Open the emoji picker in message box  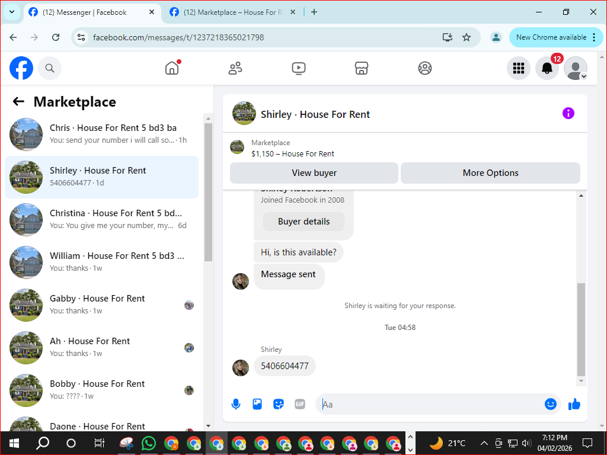(551, 404)
